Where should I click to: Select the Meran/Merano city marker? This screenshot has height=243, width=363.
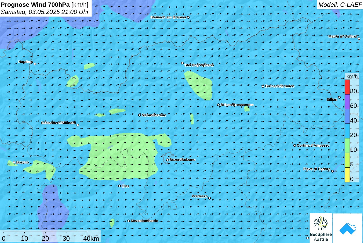coord(139,115)
